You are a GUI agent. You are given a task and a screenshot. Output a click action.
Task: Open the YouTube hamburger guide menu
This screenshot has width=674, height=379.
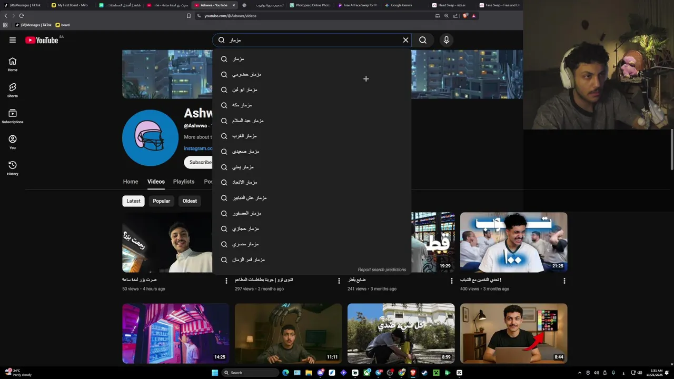(13, 40)
